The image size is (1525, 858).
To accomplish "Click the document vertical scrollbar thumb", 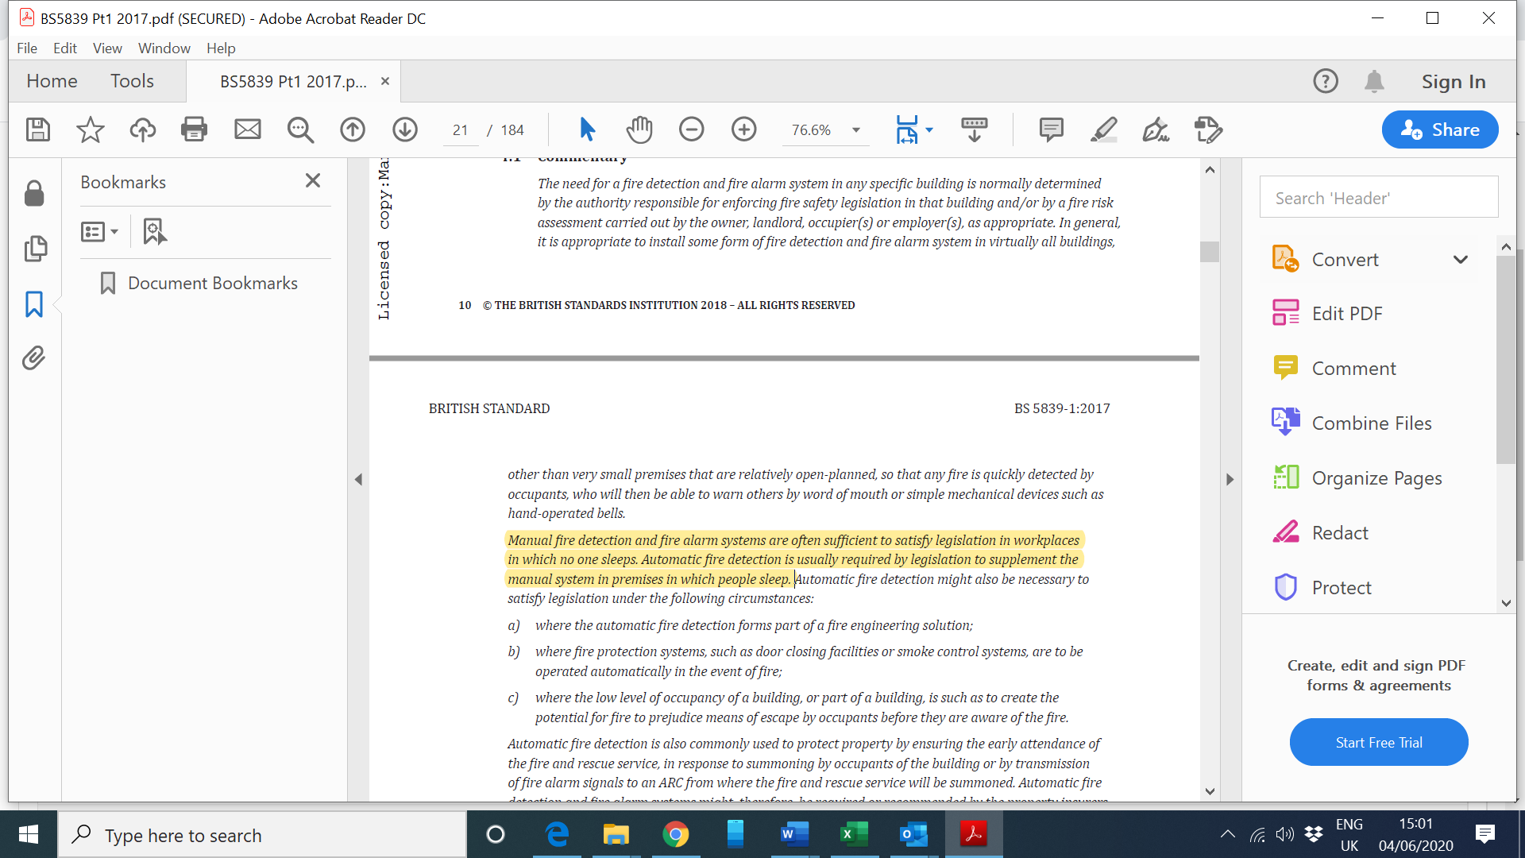I will coord(1210,251).
